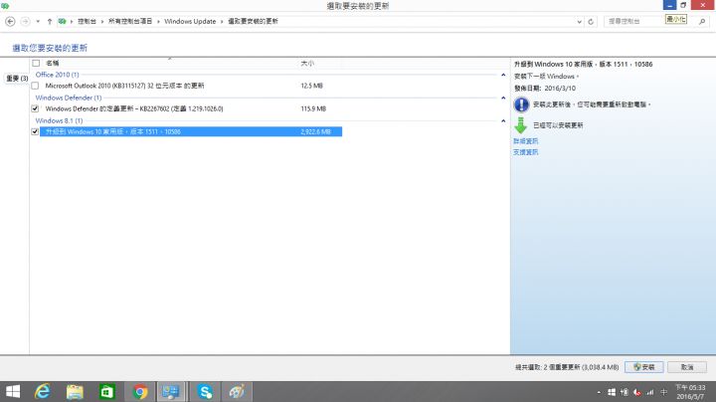Click the Windows Defender (1) group label
The image size is (716, 402).
coord(69,98)
